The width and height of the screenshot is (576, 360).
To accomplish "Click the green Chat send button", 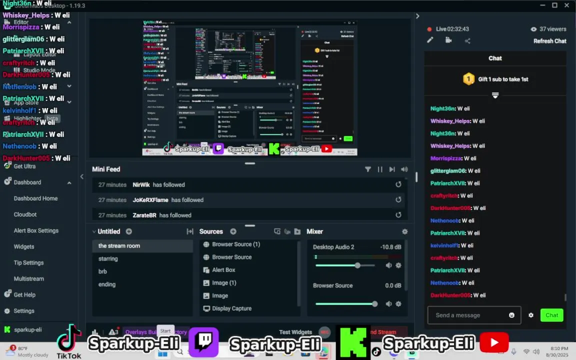I will 552,315.
